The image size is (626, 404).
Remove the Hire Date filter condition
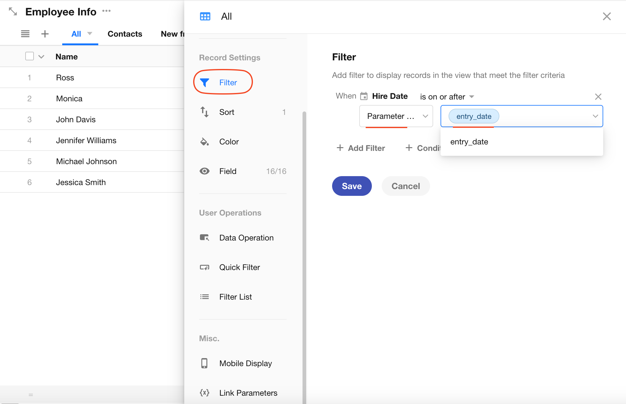(598, 97)
